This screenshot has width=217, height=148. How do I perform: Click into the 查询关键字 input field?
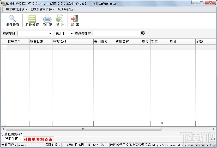click(x=117, y=34)
